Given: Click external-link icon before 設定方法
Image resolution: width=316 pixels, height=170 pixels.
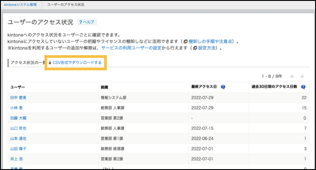Looking at the screenshot, I should pyautogui.click(x=195, y=48).
